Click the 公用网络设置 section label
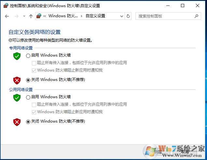The width and height of the screenshot is (207, 160). [21, 89]
